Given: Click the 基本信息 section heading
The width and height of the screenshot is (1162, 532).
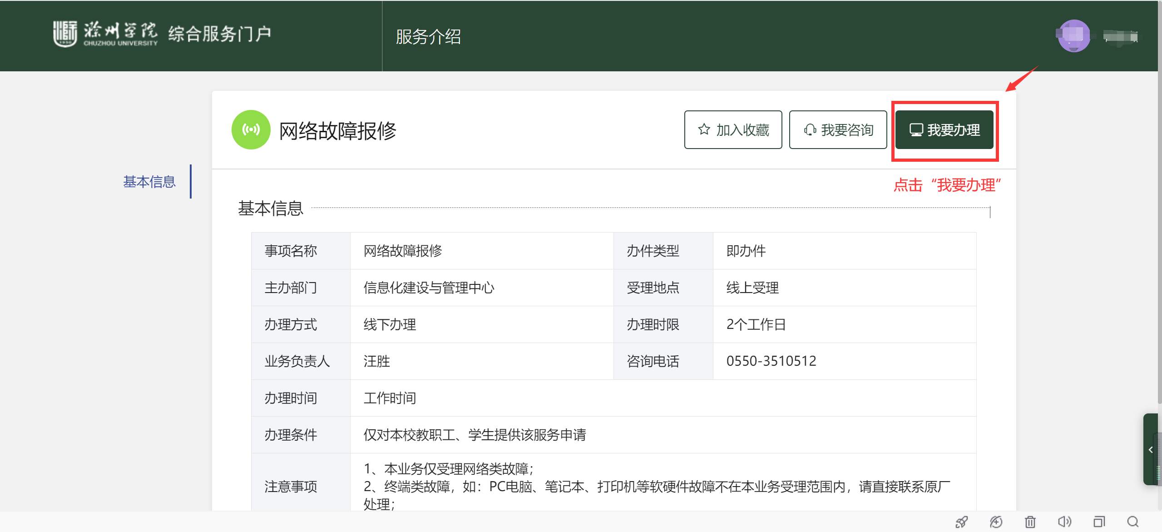Looking at the screenshot, I should pos(271,208).
